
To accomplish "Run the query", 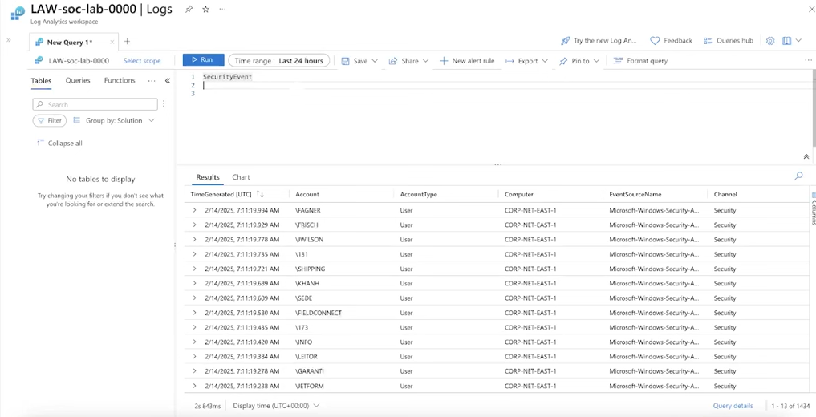I will point(204,60).
